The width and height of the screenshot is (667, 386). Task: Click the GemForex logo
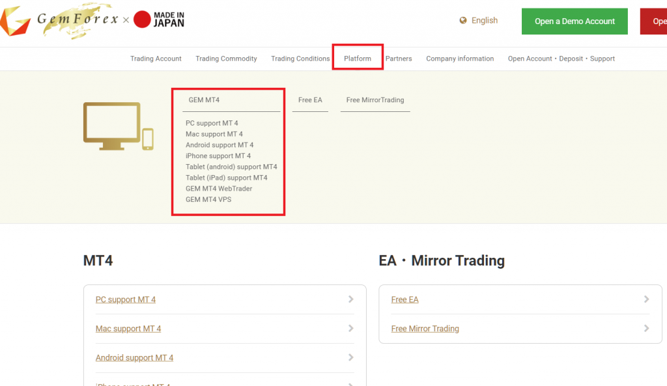(x=59, y=20)
